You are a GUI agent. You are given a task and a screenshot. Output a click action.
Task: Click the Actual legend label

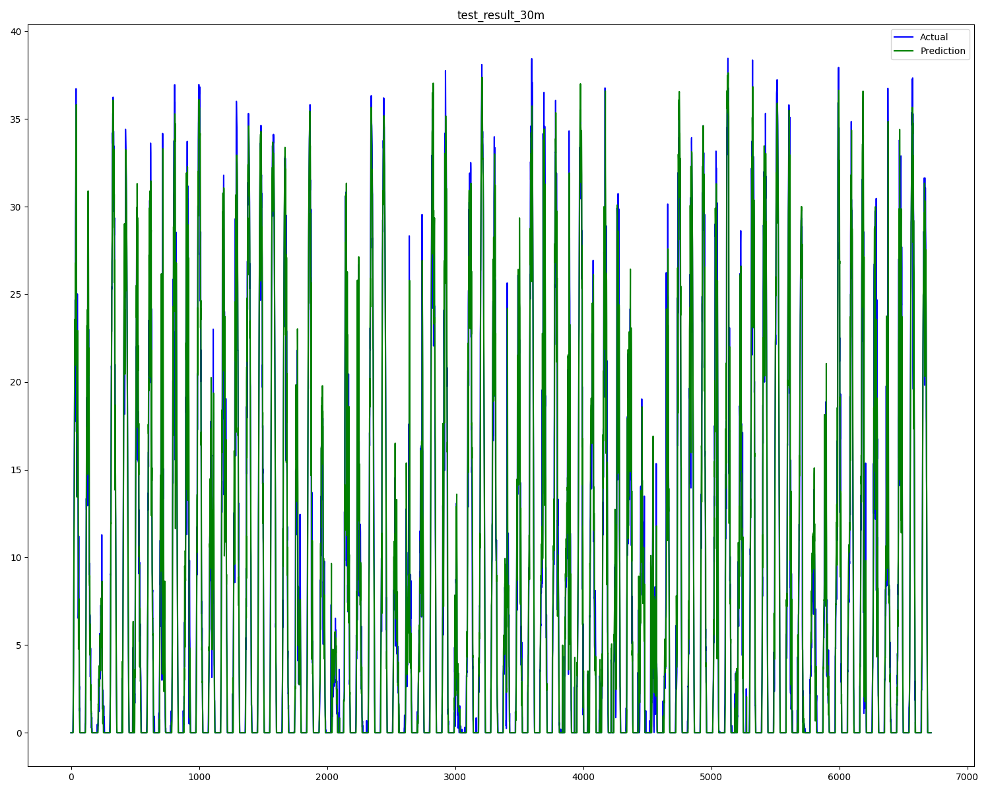[934, 37]
